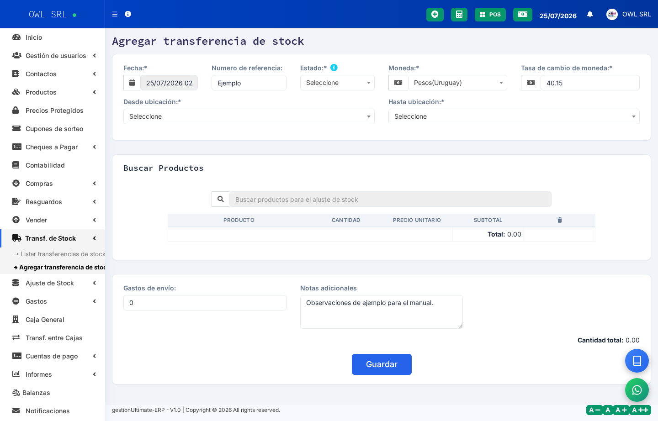Click the Precios Protegidos lock icon

(16, 110)
